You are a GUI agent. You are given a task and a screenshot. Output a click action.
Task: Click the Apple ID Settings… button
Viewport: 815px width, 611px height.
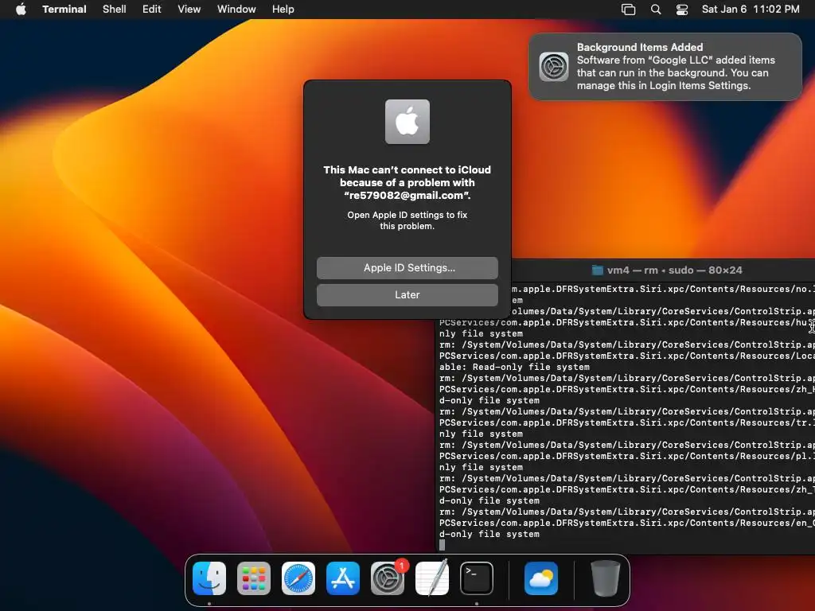click(x=407, y=268)
